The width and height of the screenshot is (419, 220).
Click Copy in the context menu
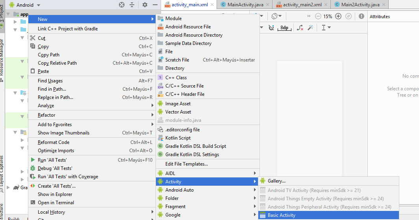(92, 47)
